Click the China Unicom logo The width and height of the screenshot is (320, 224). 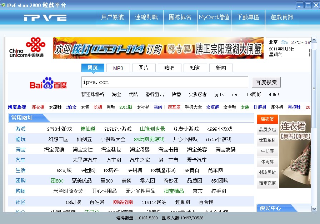[27, 48]
